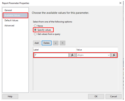Click the Delete button
Image resolution: width=125 pixels, height=101 pixels.
[47, 43]
